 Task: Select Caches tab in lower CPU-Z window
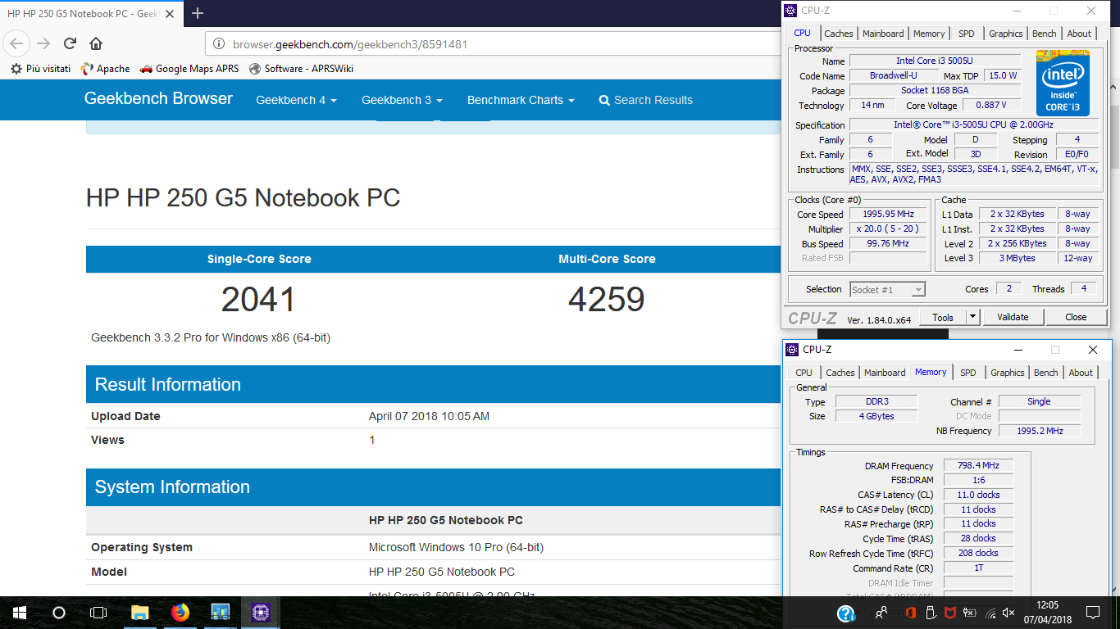[x=840, y=373]
